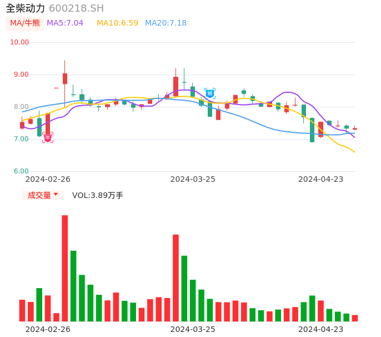Click the tall red candlestick near 9.00
The width and height of the screenshot is (381, 337).
[x=65, y=78]
